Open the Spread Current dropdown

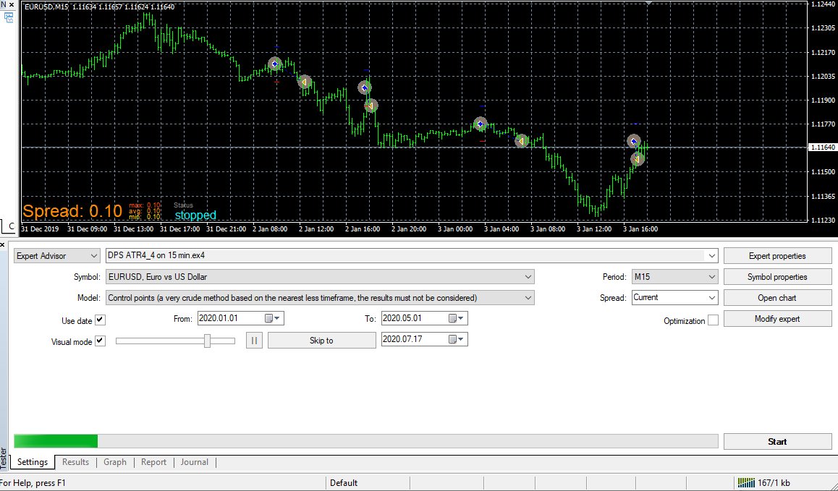[711, 298]
